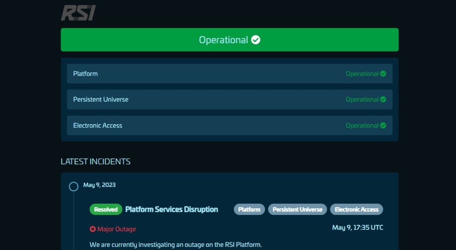Open the Platform Services Disruption incident
This screenshot has height=250, width=456.
pos(171,209)
